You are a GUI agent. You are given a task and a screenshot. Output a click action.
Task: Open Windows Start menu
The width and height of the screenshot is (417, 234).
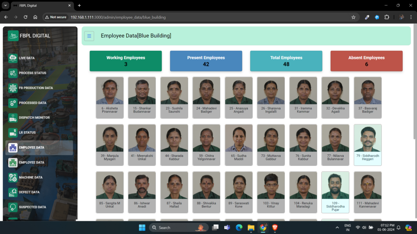pos(142,227)
